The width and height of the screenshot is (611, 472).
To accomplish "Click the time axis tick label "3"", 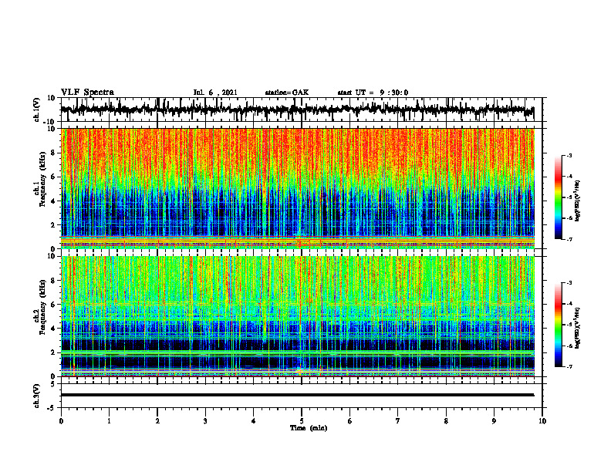I will pyautogui.click(x=205, y=421).
